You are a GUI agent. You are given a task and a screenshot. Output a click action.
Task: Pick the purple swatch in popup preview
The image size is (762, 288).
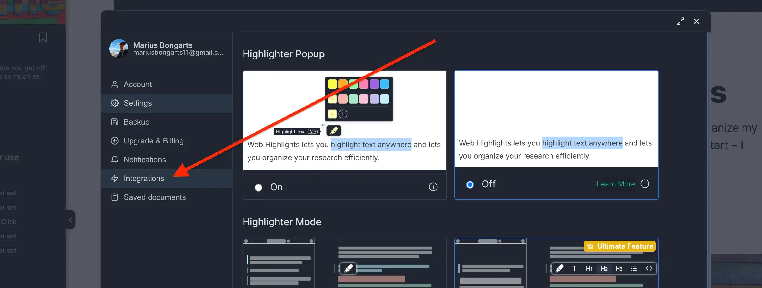(x=374, y=84)
